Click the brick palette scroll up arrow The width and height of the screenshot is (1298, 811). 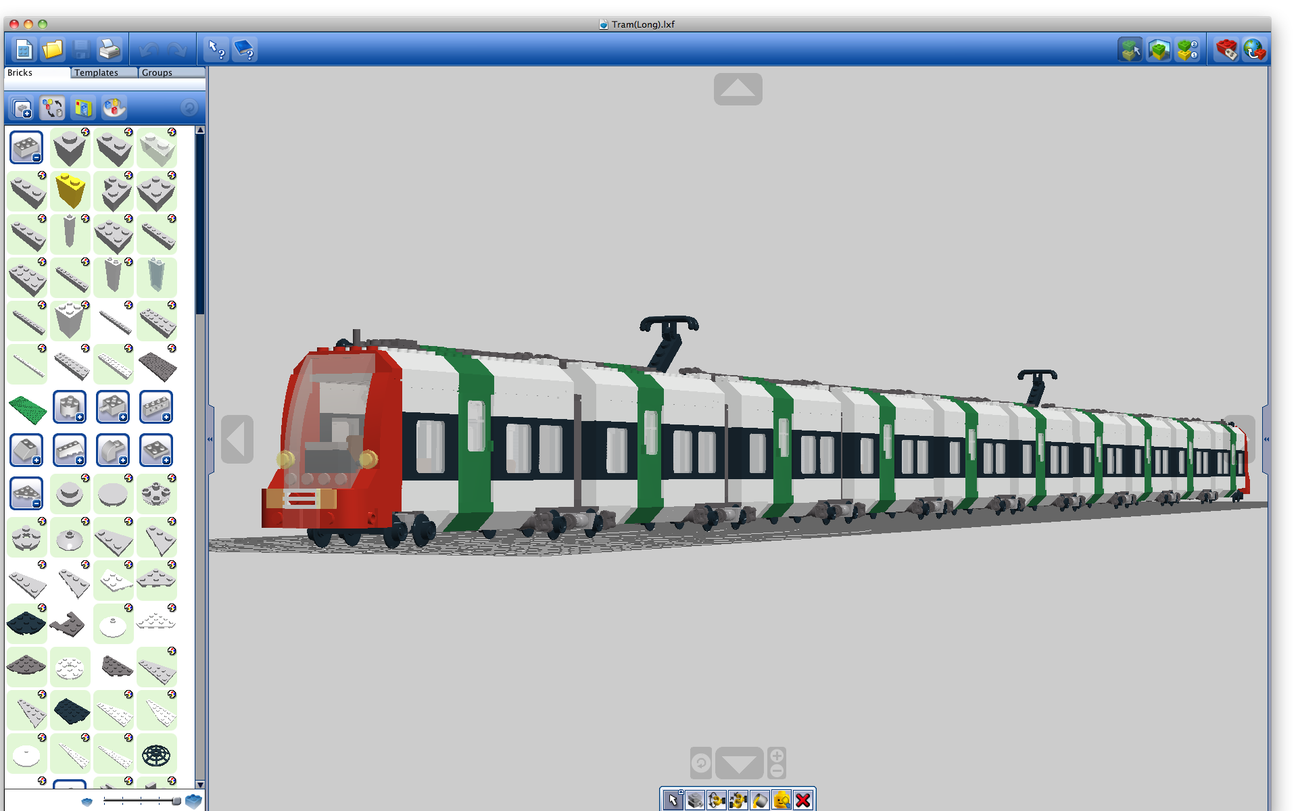(x=200, y=130)
